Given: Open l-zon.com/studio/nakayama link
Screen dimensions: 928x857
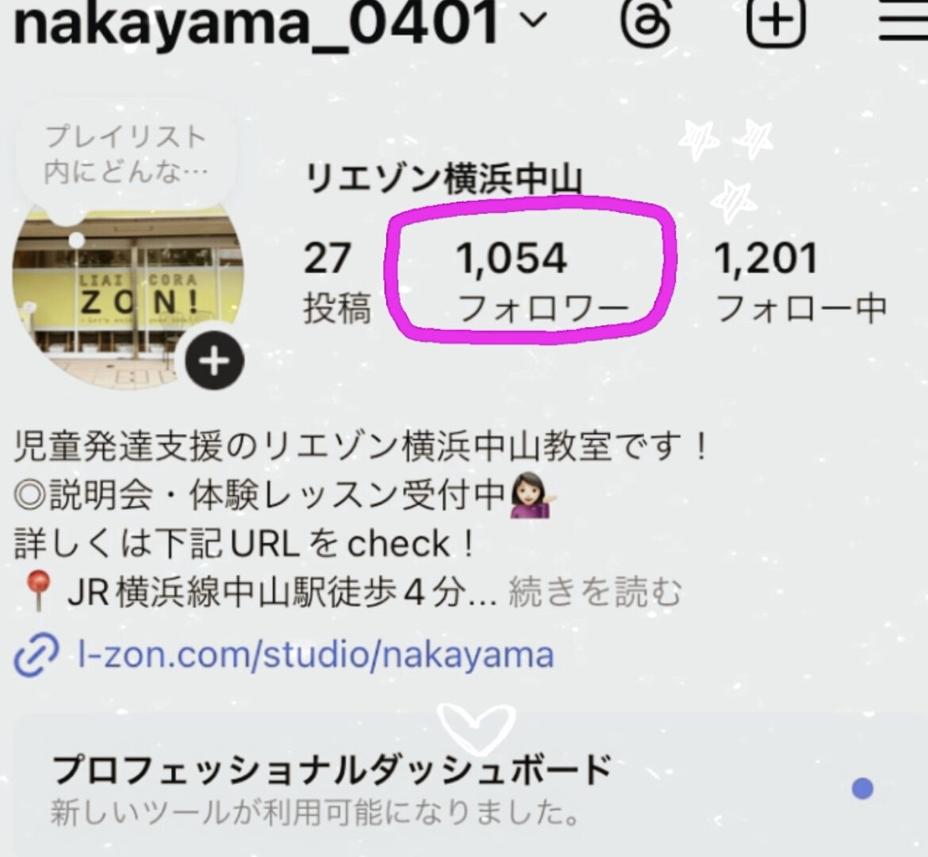Looking at the screenshot, I should point(316,655).
